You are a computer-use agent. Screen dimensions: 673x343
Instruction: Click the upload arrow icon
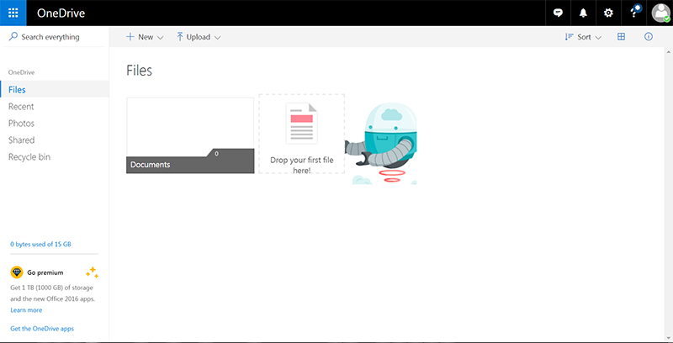click(180, 37)
